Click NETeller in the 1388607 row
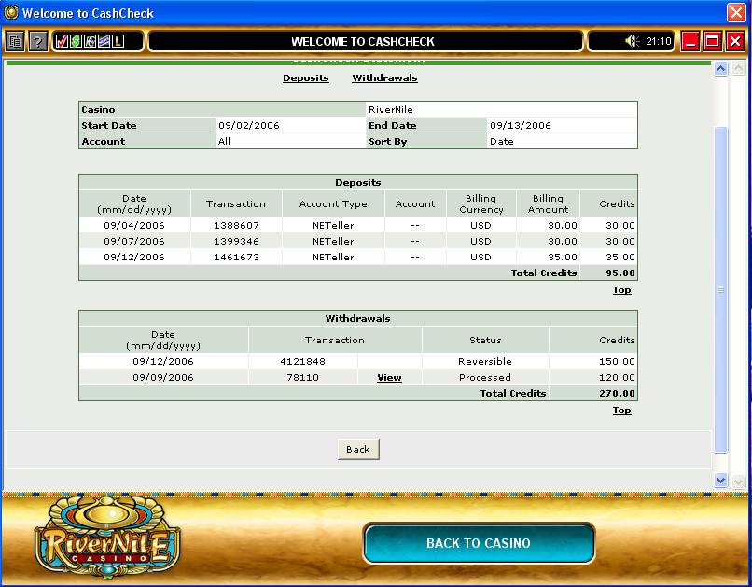Image resolution: width=752 pixels, height=587 pixels. (x=333, y=226)
